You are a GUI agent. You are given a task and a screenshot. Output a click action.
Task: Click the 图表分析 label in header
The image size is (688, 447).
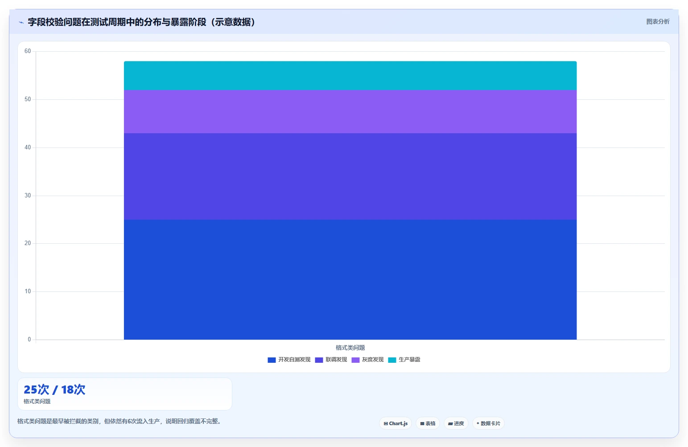658,21
